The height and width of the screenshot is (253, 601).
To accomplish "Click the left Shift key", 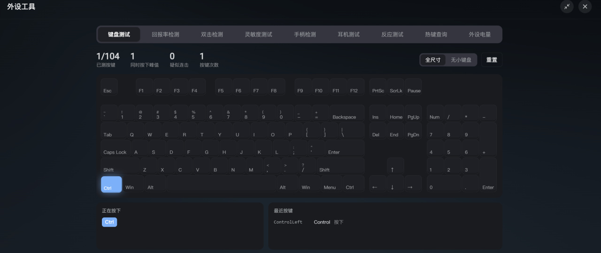I will point(120,166).
